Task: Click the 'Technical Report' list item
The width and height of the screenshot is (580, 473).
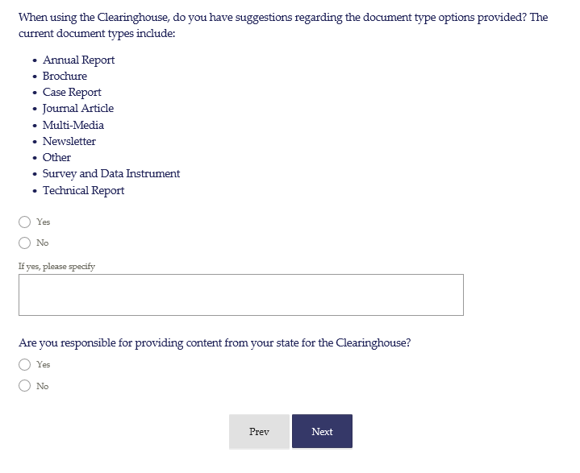Action: tap(83, 190)
